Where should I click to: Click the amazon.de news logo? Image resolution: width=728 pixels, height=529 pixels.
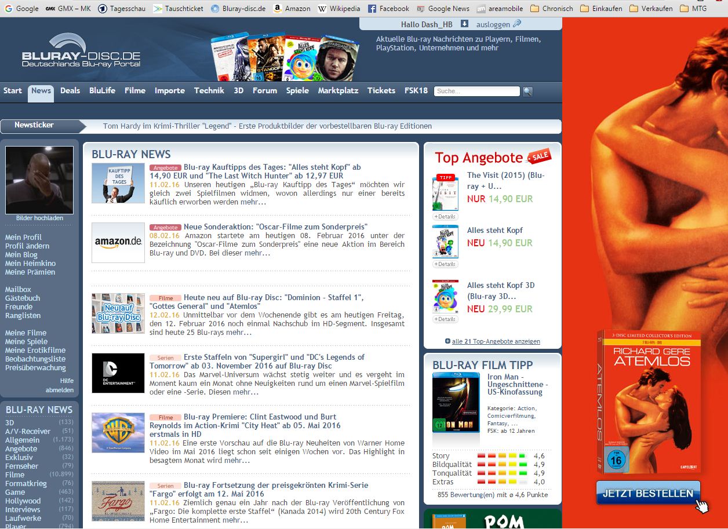click(x=118, y=242)
